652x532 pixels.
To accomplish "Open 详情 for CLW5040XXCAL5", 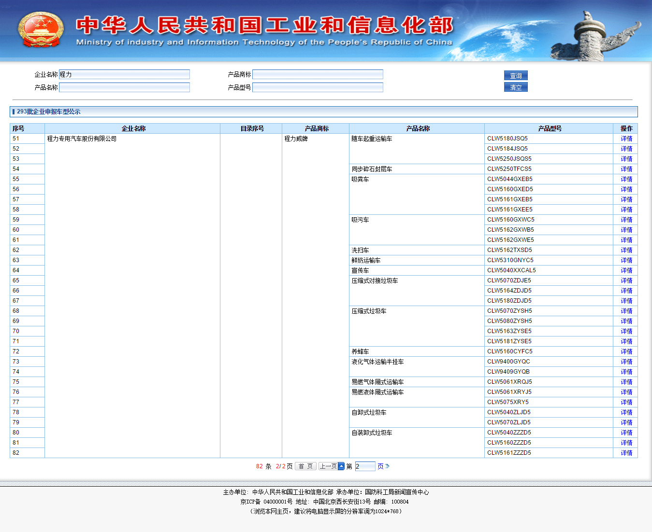I will 626,270.
